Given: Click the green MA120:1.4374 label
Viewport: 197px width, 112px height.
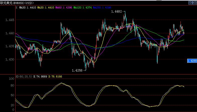Looking at the screenshot, I should 82,8.
